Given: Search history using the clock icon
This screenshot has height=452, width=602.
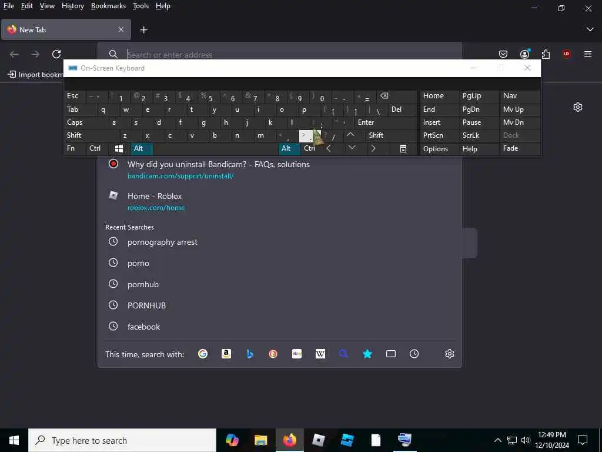Looking at the screenshot, I should coord(414,354).
